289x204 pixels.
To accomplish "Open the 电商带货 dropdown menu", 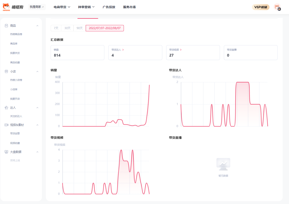I will pyautogui.click(x=62, y=7).
